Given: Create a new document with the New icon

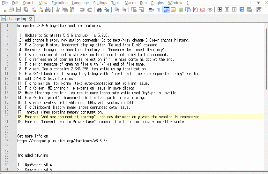Looking at the screenshot, I should click(4, 10).
